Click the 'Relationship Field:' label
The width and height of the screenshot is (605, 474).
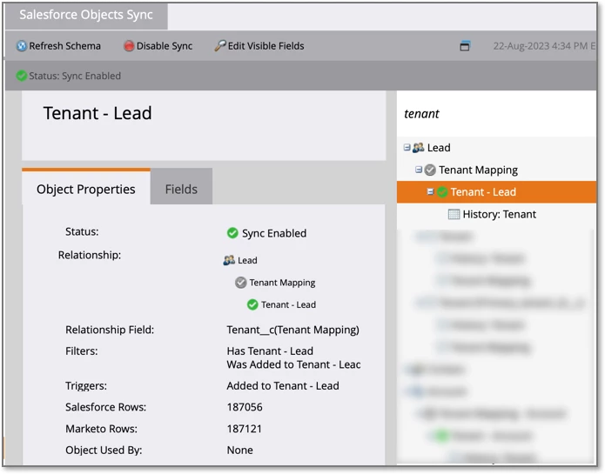110,330
